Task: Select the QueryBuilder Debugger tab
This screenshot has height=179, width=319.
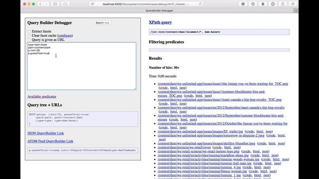Action: click(159, 10)
